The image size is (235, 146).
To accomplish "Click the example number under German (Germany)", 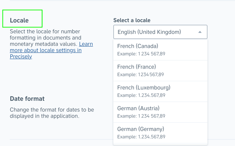I will (152, 137).
